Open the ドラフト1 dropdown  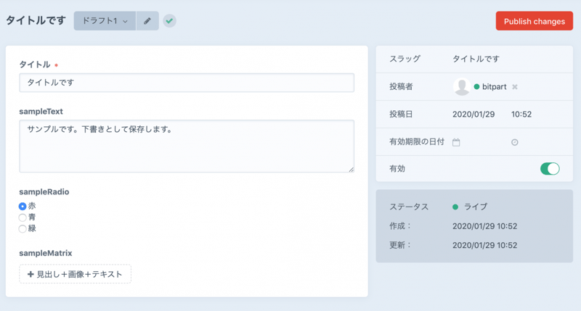click(105, 21)
